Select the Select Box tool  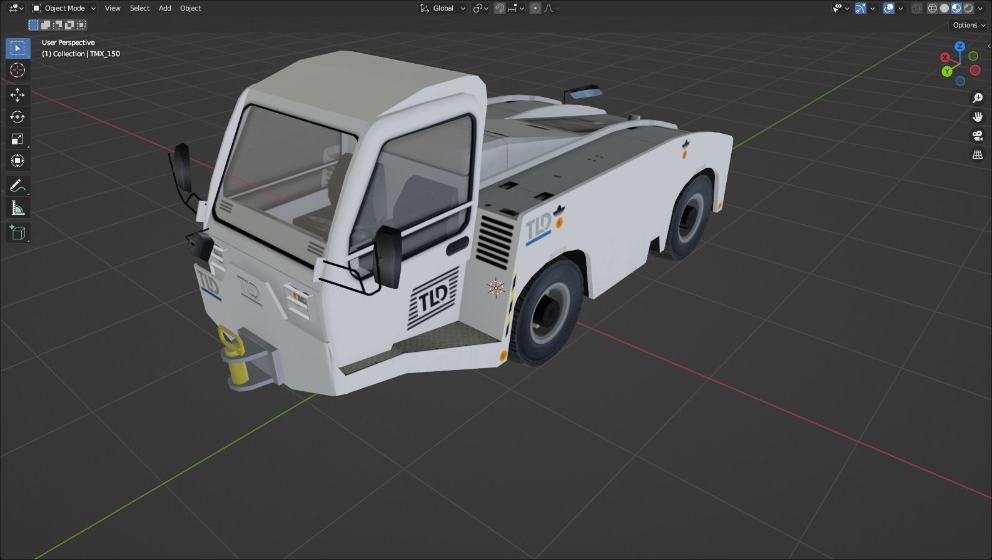[x=18, y=48]
